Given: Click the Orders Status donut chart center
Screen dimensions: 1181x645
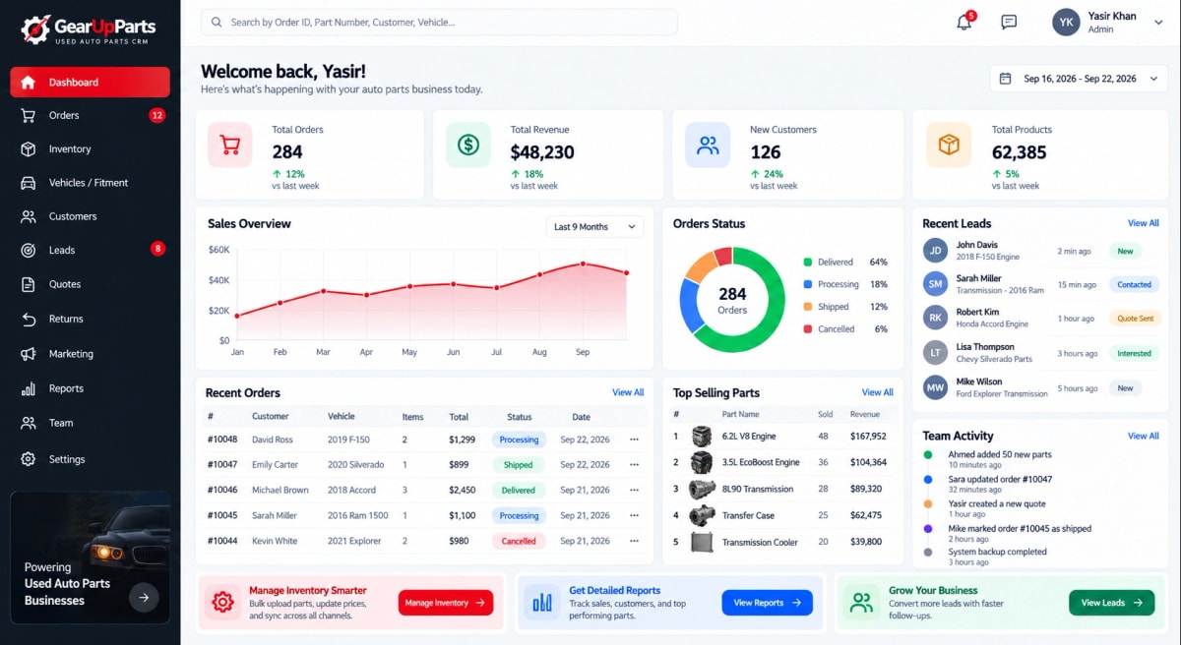Looking at the screenshot, I should pos(732,300).
